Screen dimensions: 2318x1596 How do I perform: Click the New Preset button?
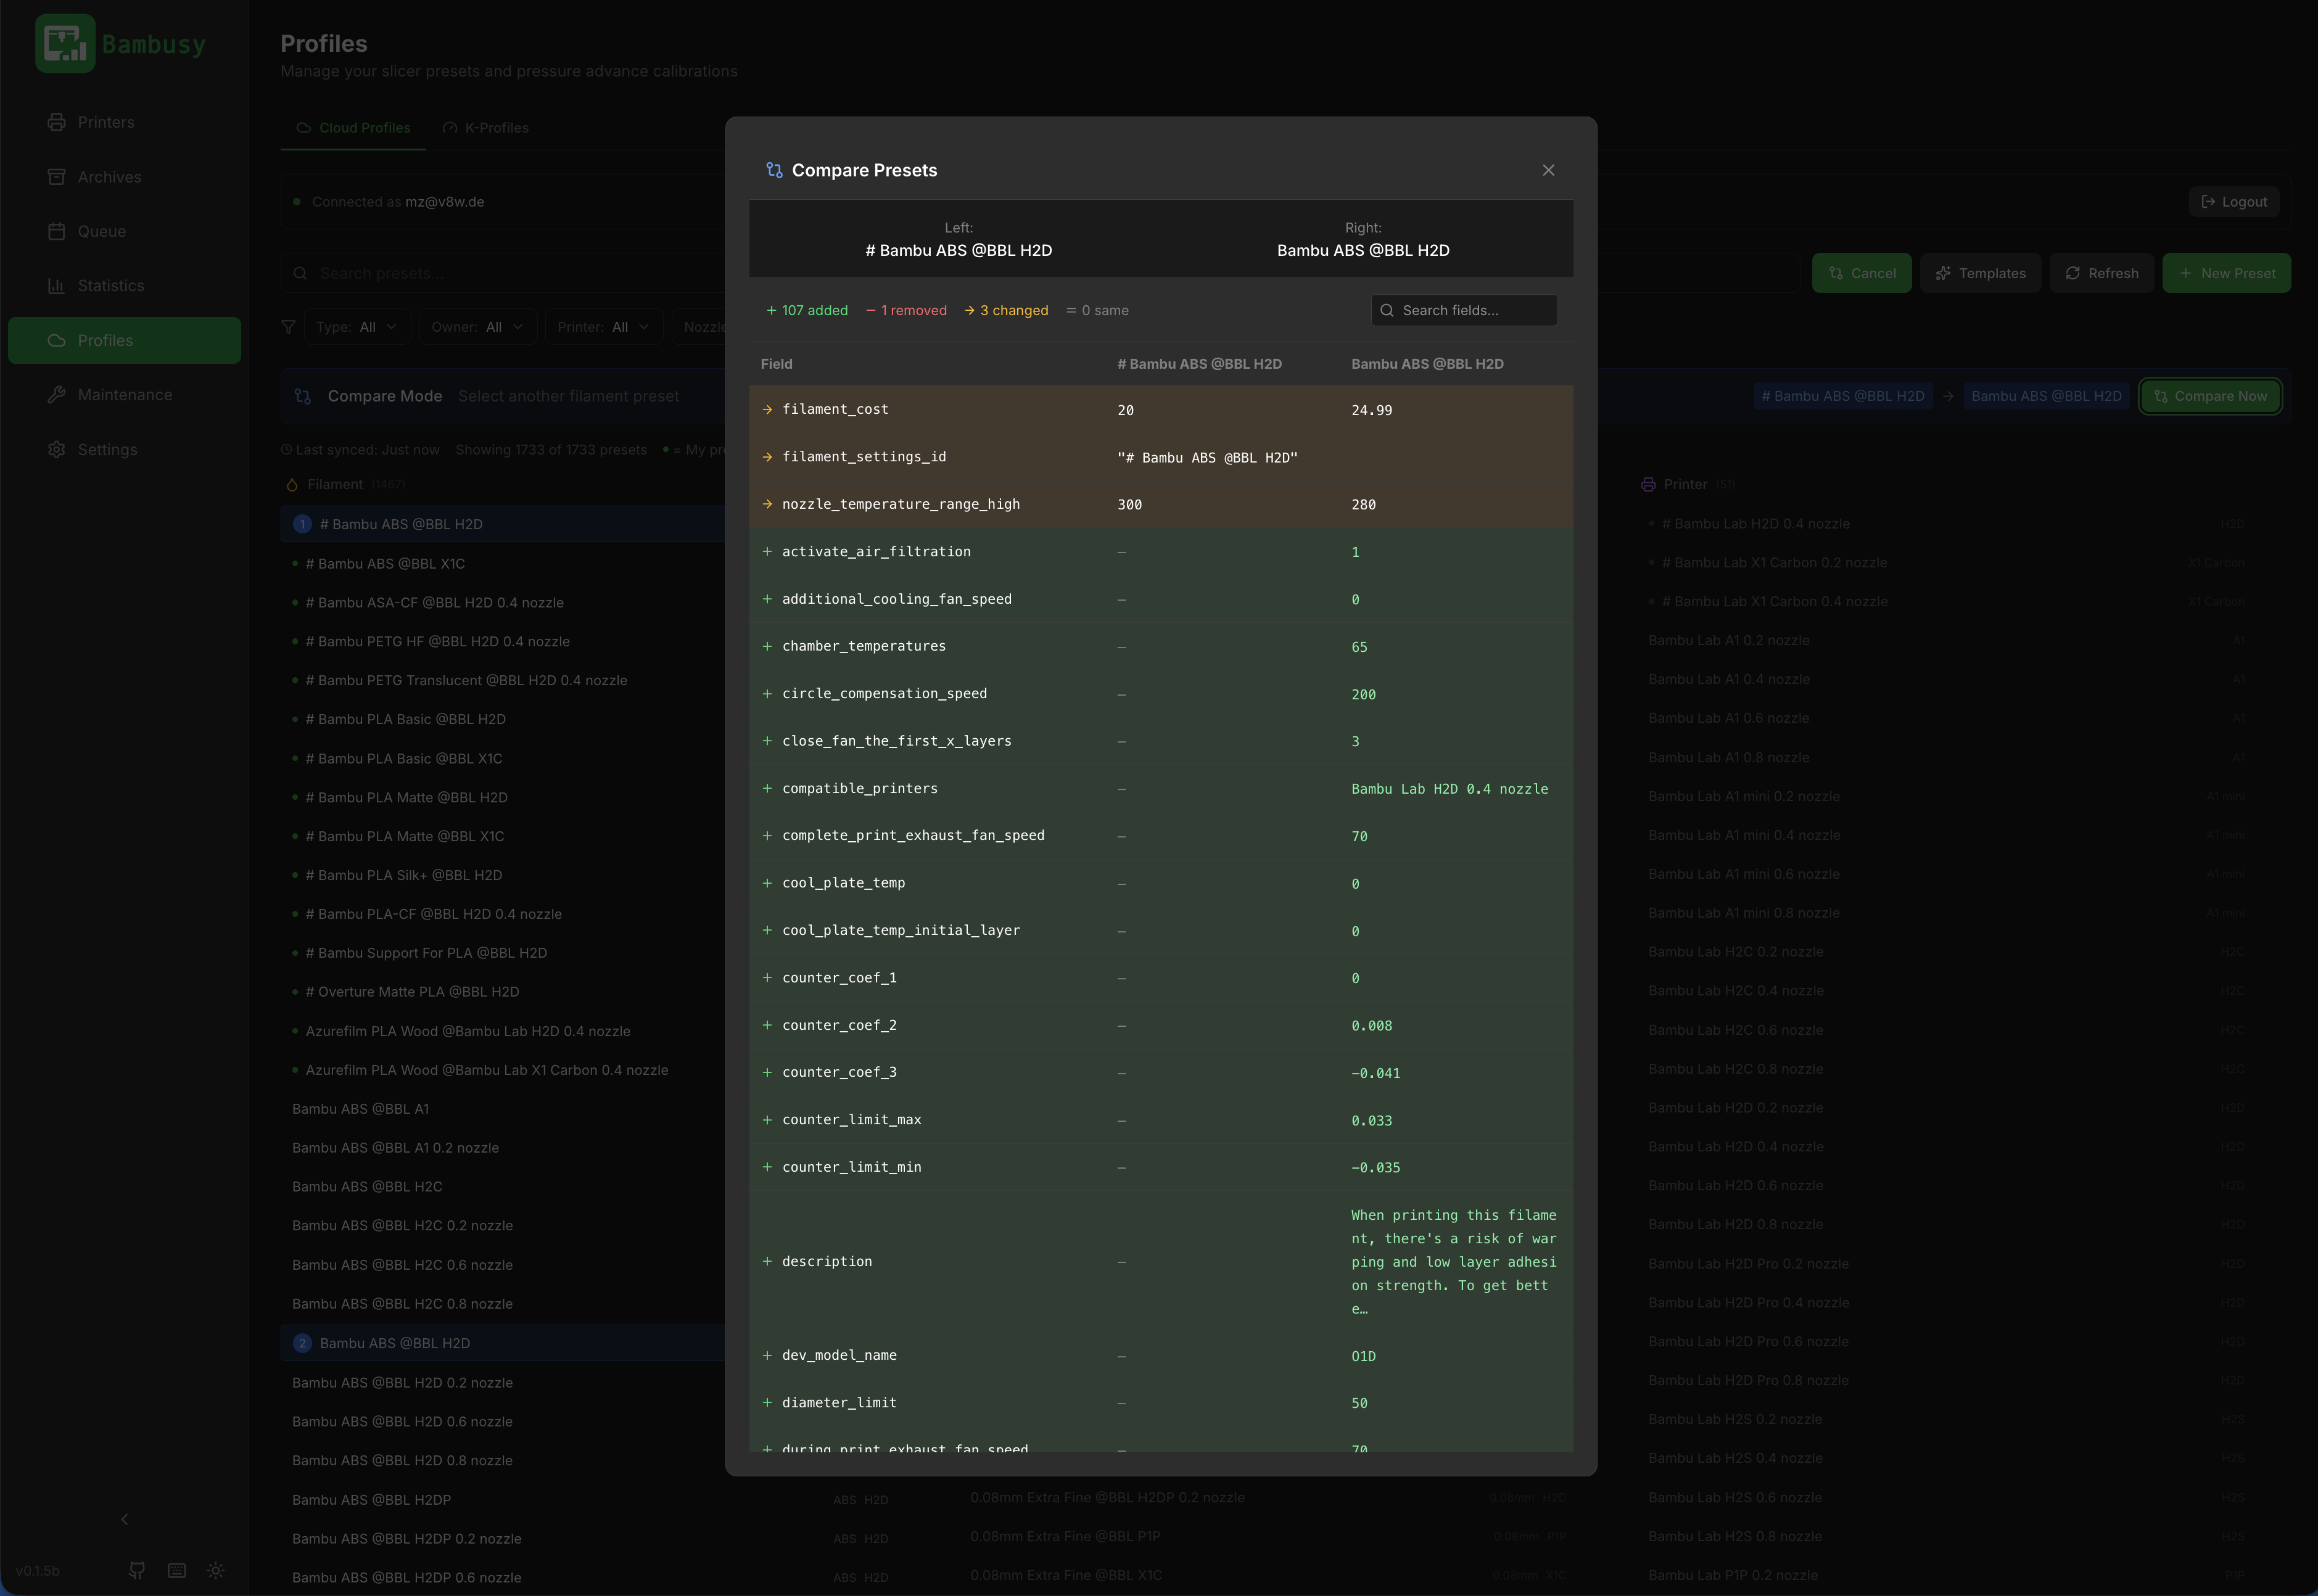[2226, 273]
